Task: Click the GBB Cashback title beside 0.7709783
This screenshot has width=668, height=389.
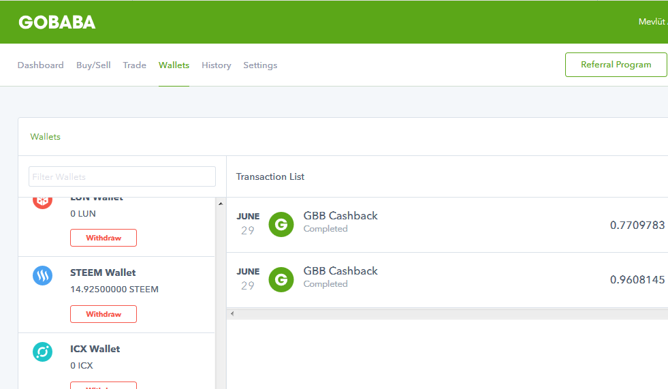Action: point(340,215)
